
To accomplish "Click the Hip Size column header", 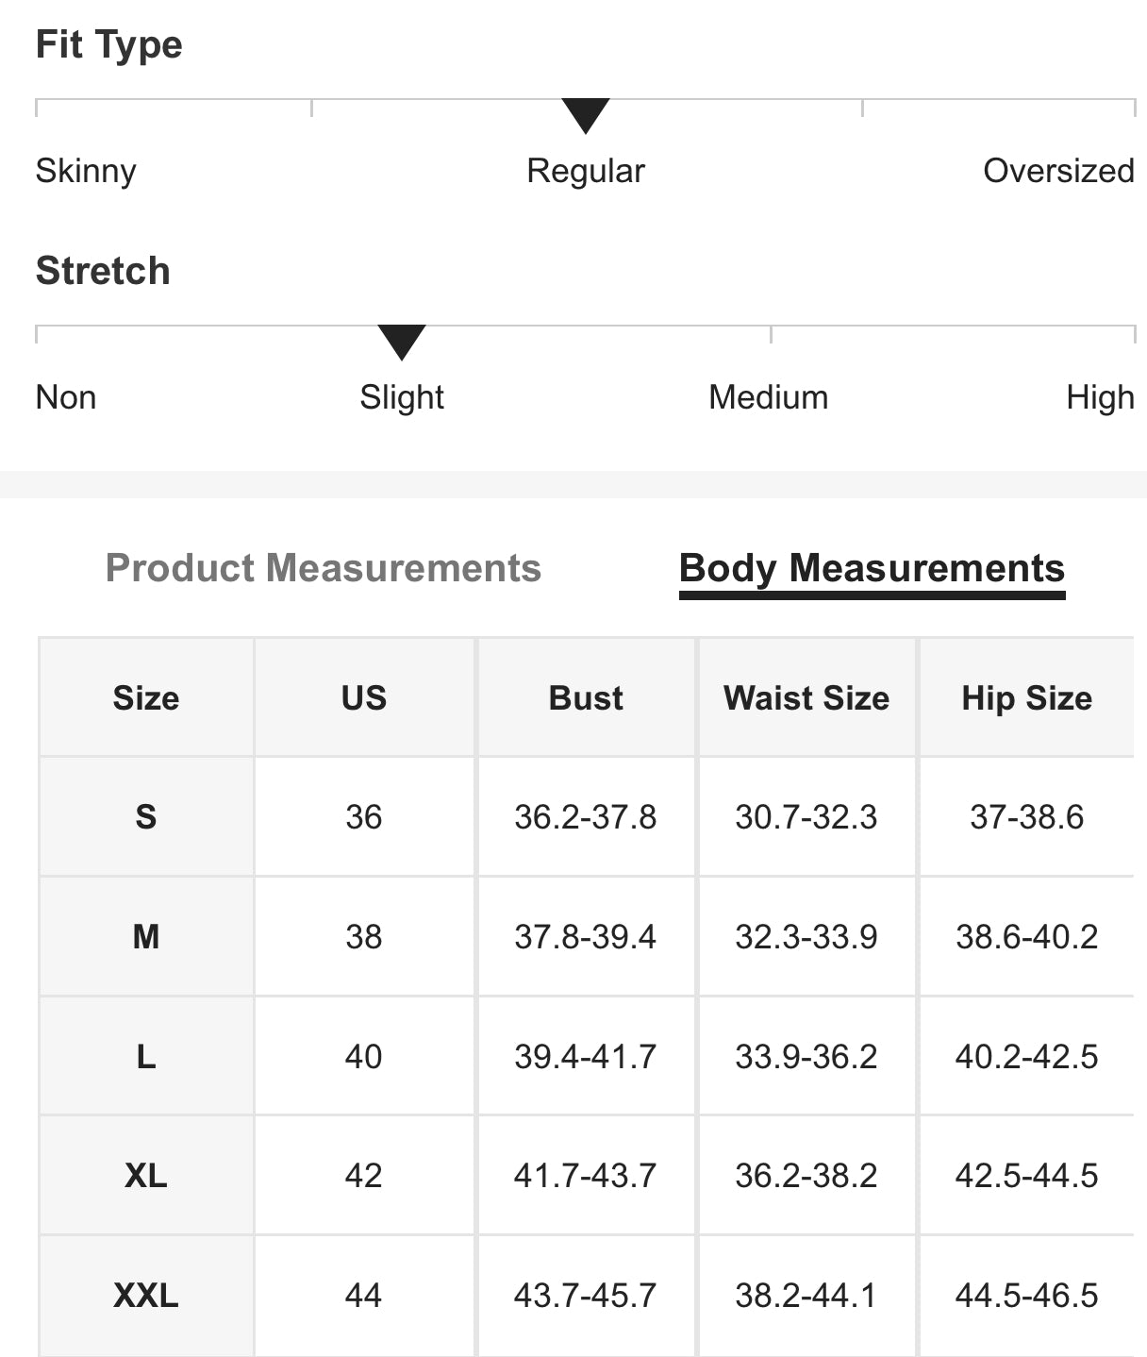I will point(1026,697).
